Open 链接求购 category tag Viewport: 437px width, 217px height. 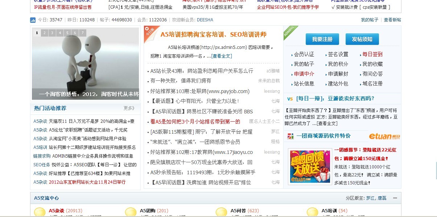click(x=42, y=156)
